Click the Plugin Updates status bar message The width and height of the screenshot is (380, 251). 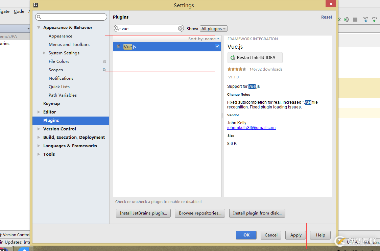tap(15, 242)
